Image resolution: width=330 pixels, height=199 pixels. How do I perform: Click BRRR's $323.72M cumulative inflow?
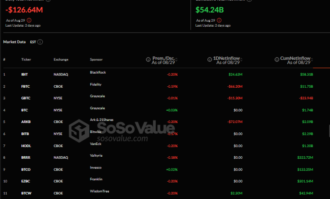[305, 158]
